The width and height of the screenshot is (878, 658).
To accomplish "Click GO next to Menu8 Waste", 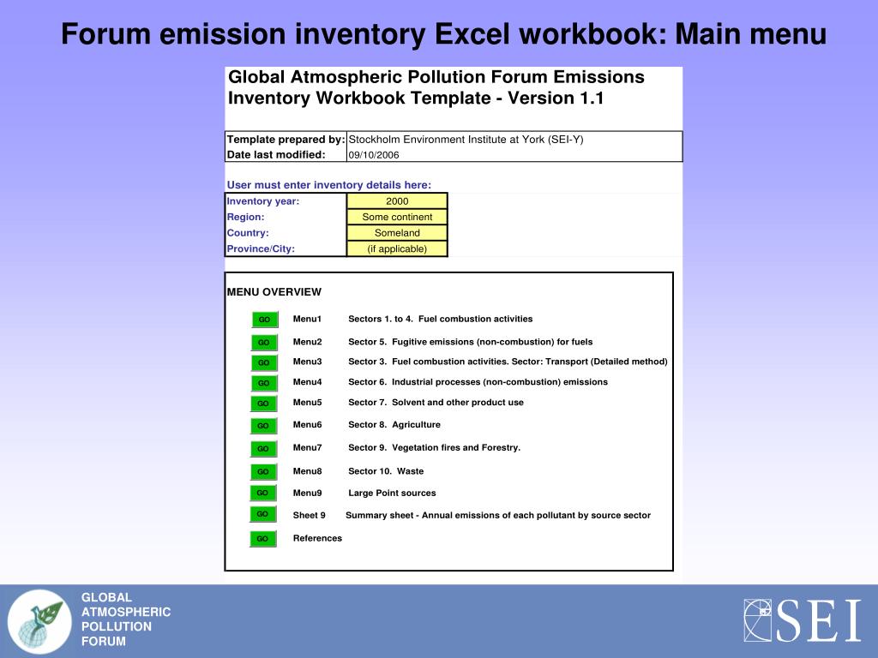I will click(x=263, y=472).
